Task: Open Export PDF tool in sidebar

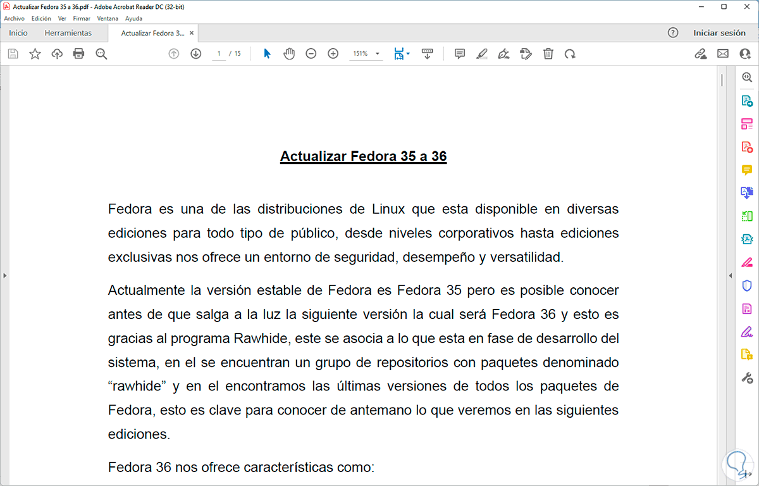Action: (747, 100)
